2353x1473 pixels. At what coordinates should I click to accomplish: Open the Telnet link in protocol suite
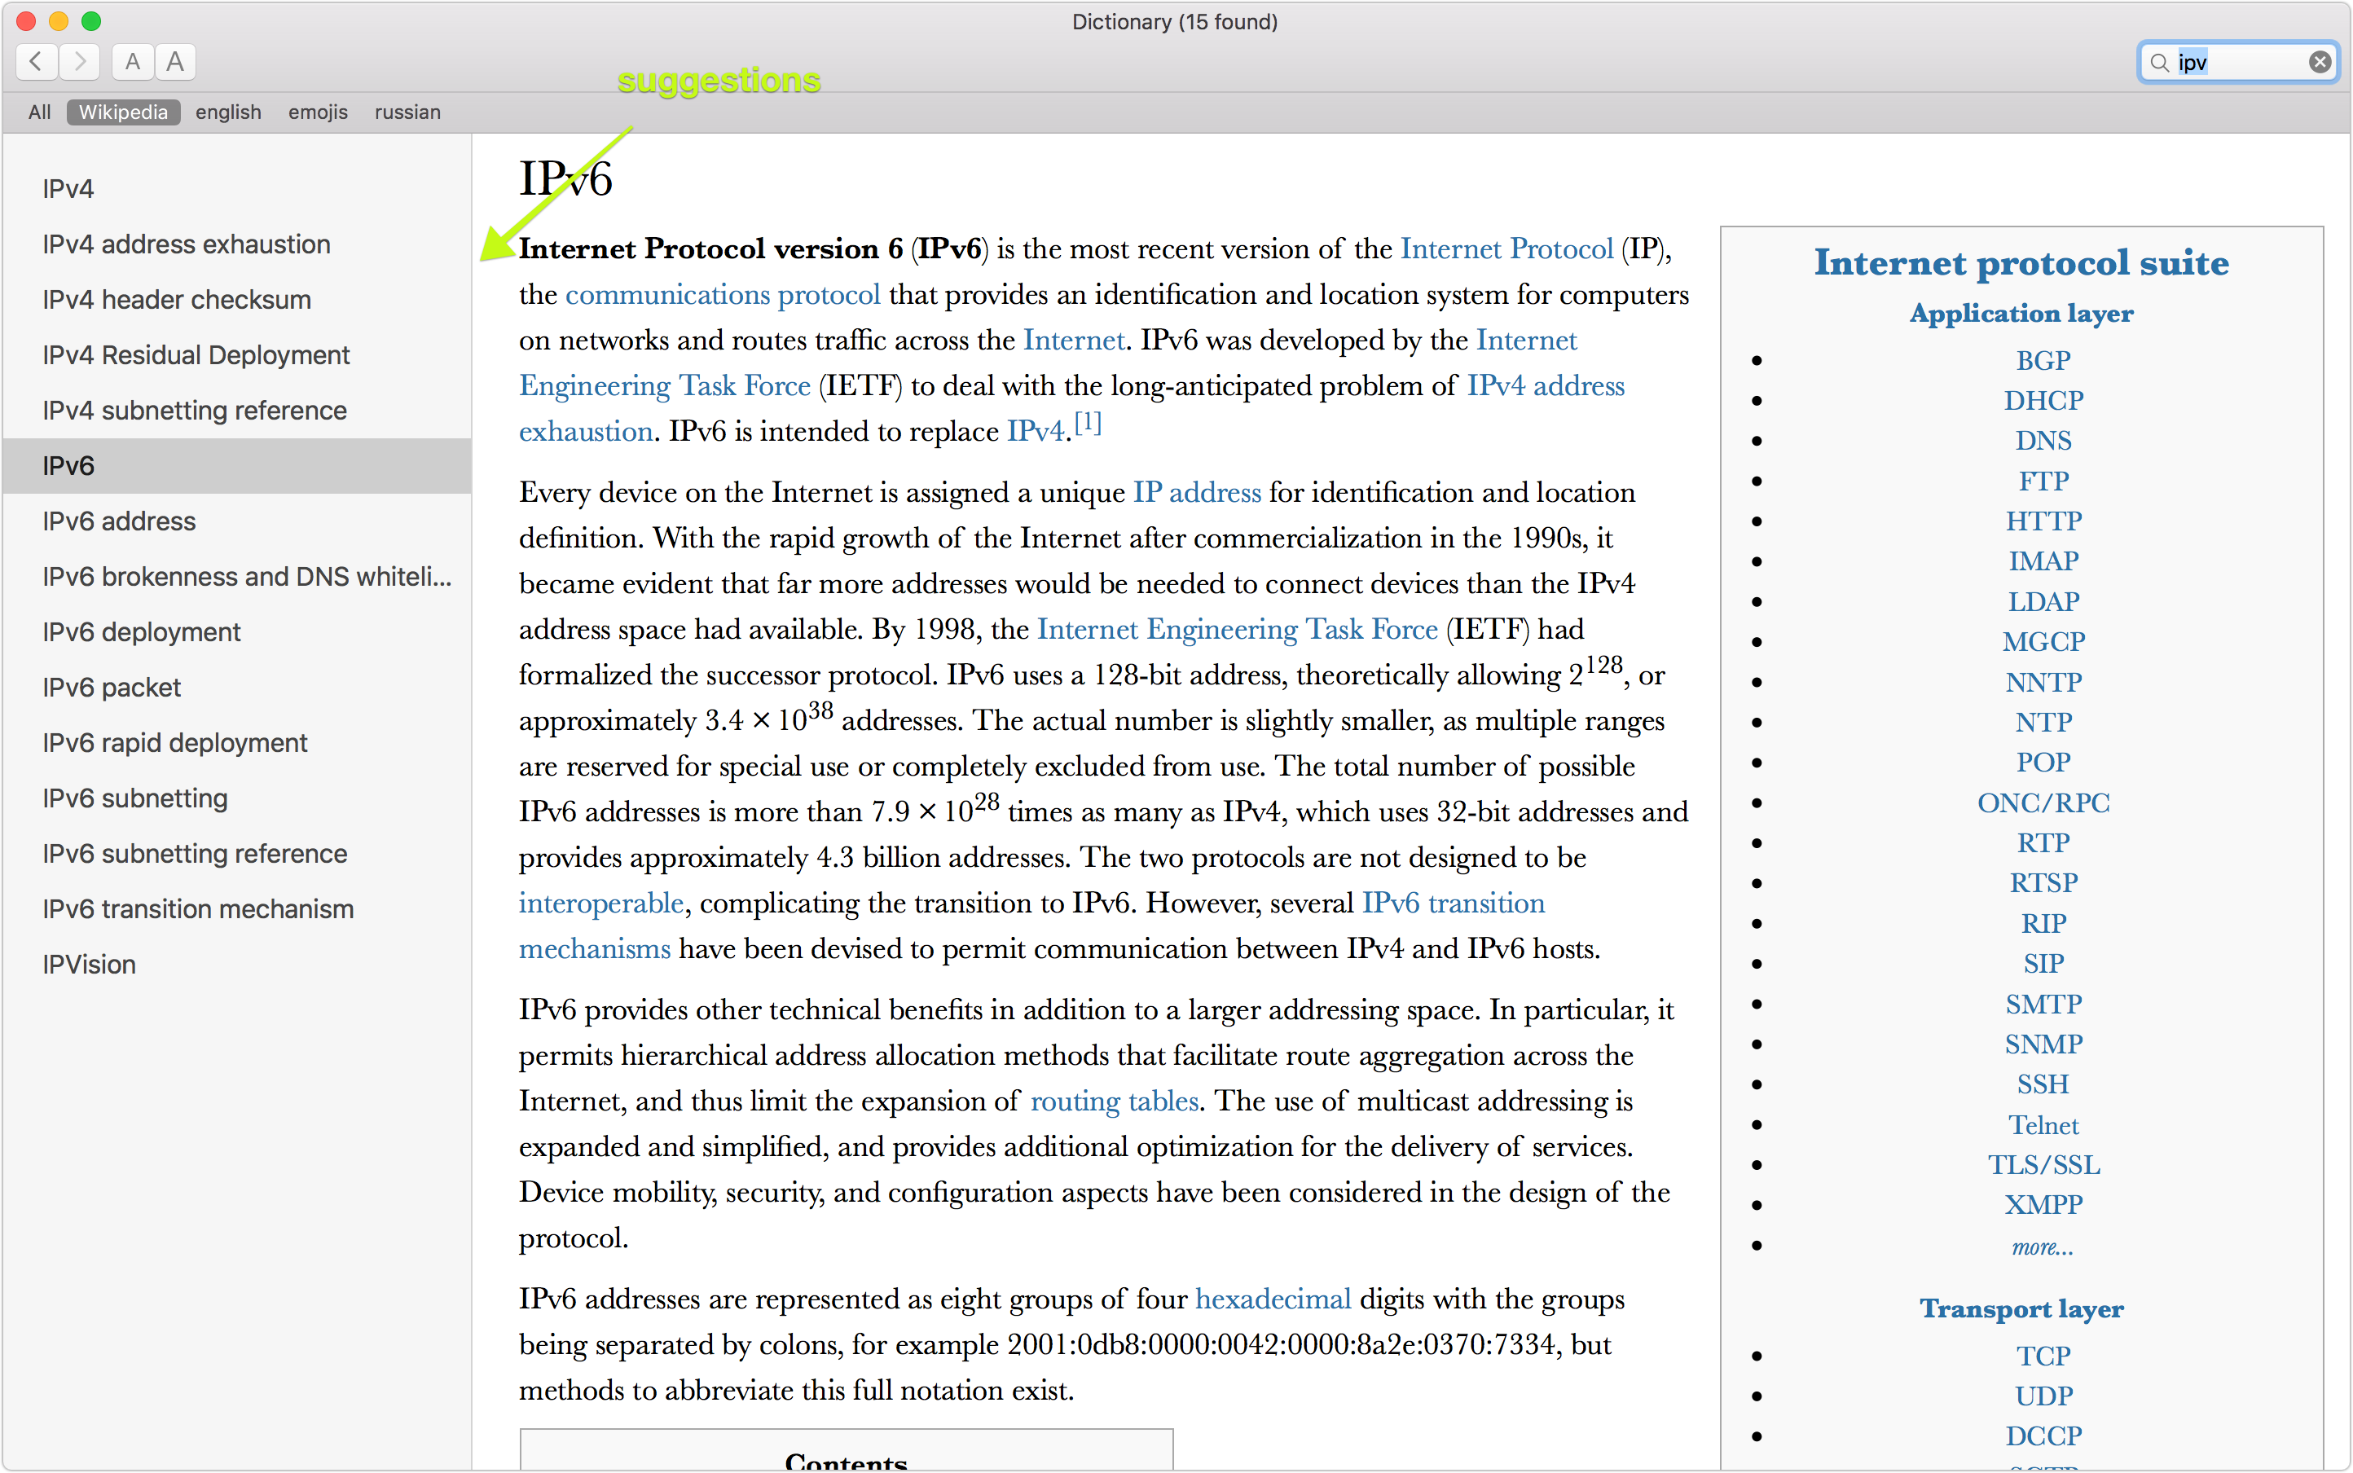(x=2043, y=1125)
